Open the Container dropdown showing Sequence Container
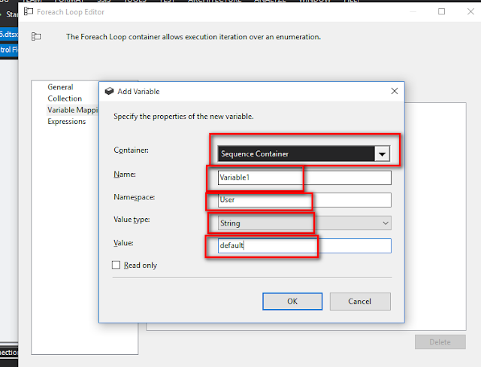481x367 pixels. [x=304, y=153]
